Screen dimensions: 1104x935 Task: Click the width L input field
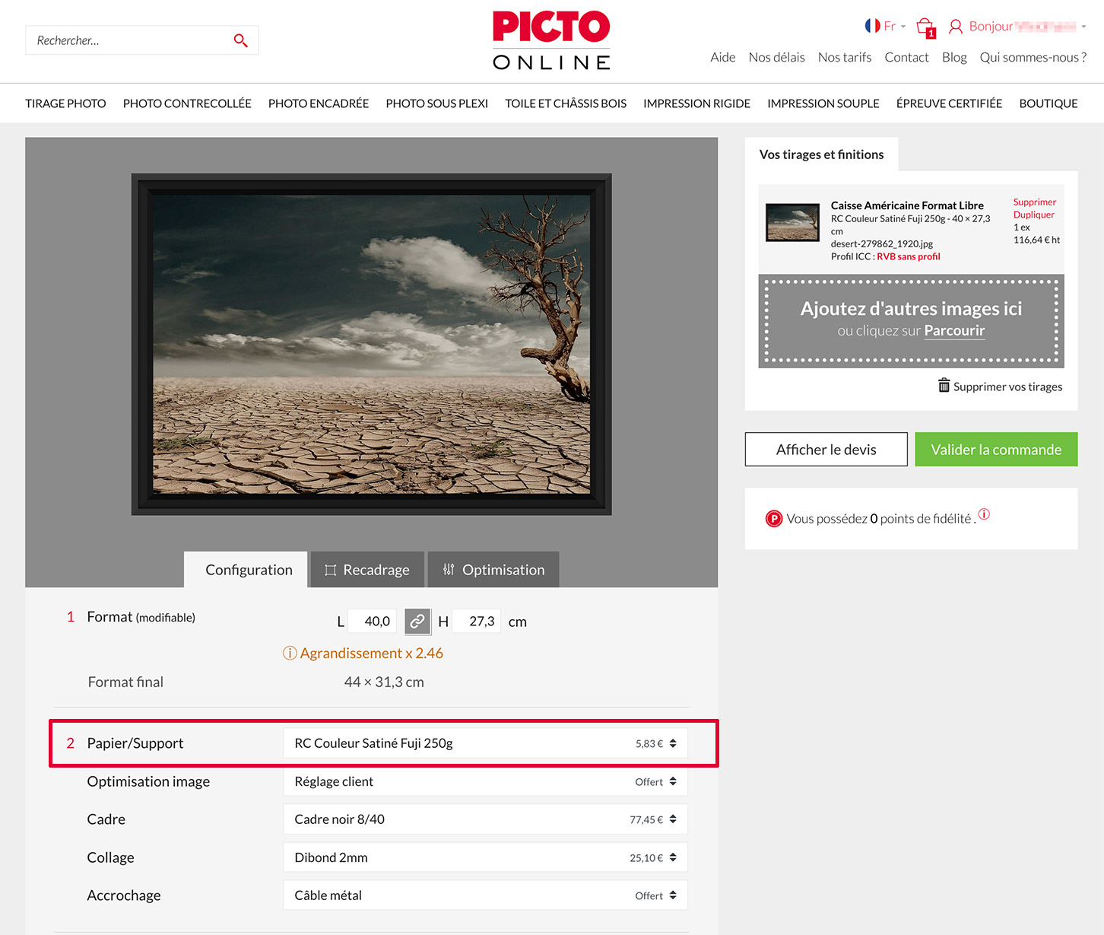pyautogui.click(x=372, y=622)
